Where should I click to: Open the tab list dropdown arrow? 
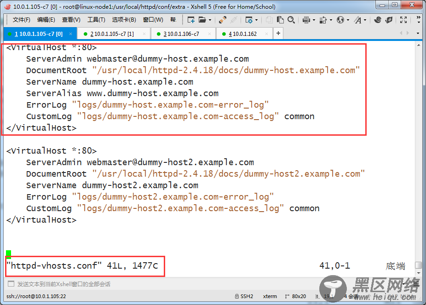click(x=418, y=34)
